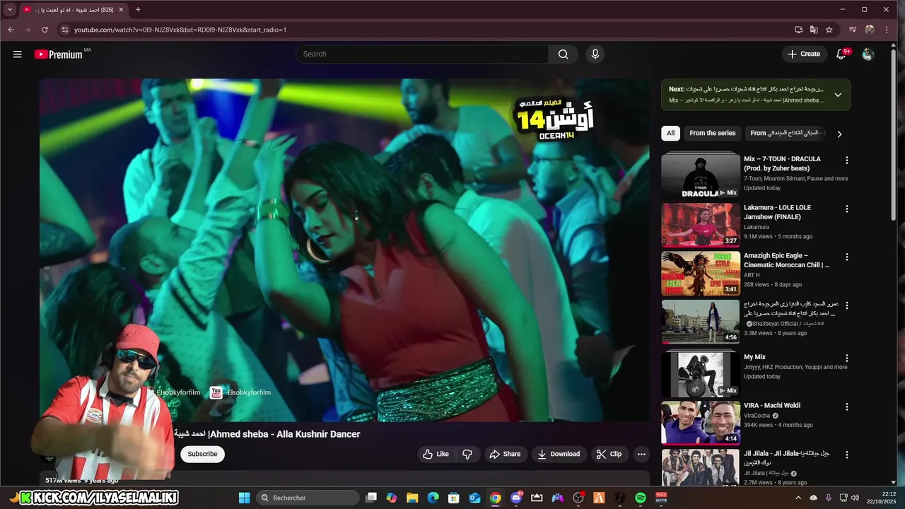Image resolution: width=905 pixels, height=509 pixels.
Task: Go back to previous page
Action: point(11,30)
